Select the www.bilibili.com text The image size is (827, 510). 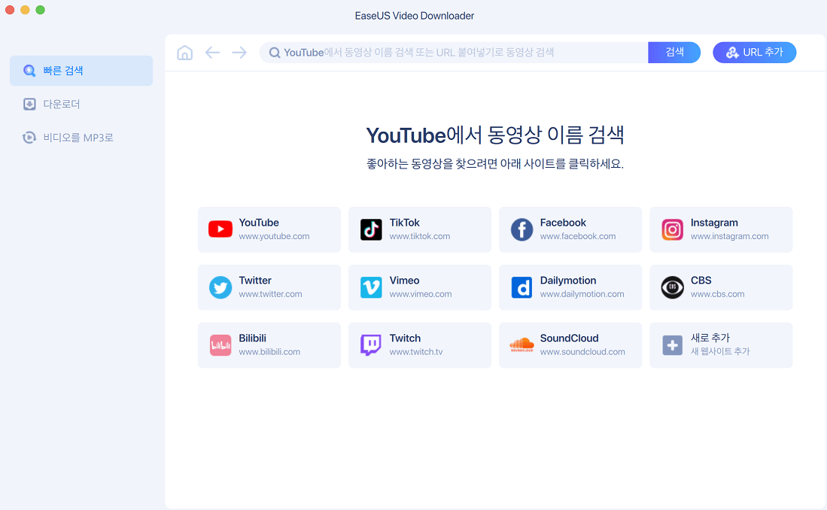point(269,352)
